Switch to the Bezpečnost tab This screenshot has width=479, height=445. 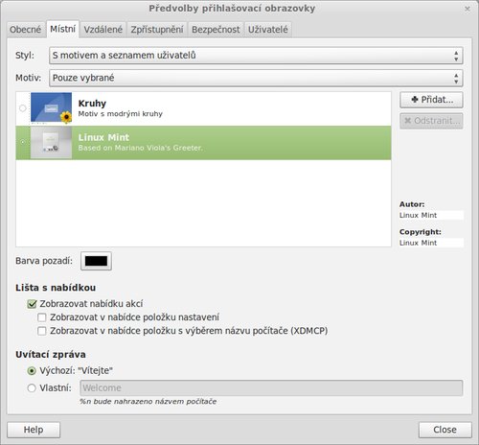(x=216, y=30)
